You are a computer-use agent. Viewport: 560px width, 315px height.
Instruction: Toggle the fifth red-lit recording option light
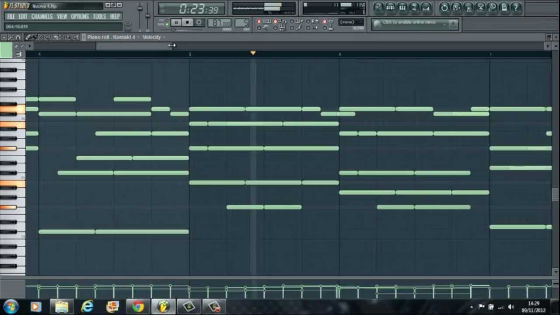pyautogui.click(x=325, y=21)
